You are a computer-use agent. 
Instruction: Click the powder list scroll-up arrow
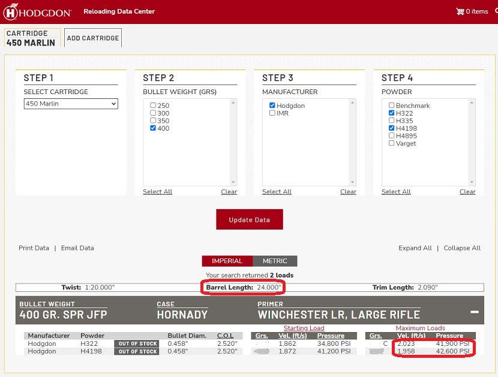tap(472, 102)
